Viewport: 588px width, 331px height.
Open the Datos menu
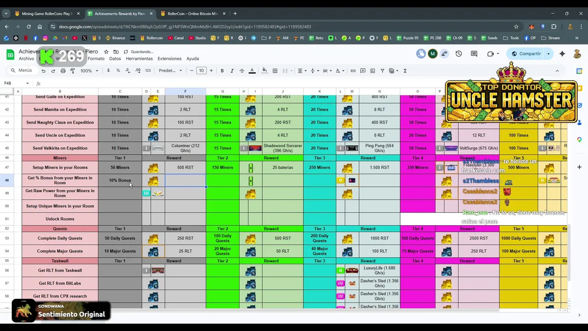(x=115, y=59)
